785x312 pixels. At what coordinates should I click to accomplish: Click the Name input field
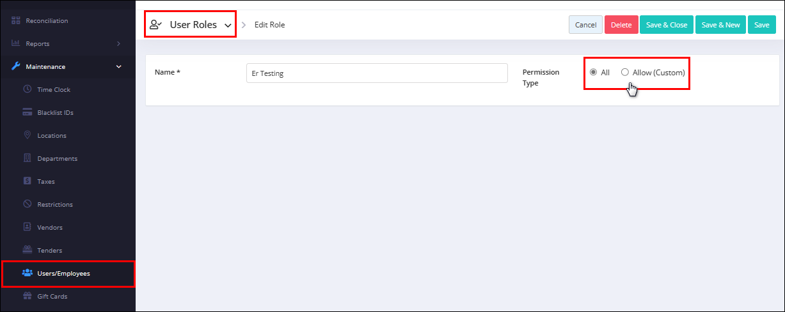377,73
